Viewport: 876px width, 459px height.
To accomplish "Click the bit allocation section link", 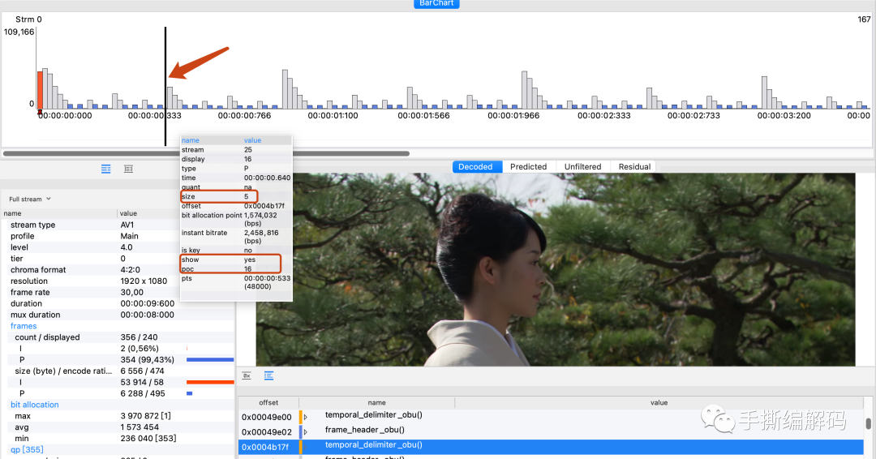I will [34, 405].
